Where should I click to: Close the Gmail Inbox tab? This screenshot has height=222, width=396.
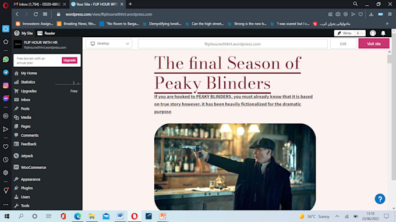pyautogui.click(x=65, y=4)
